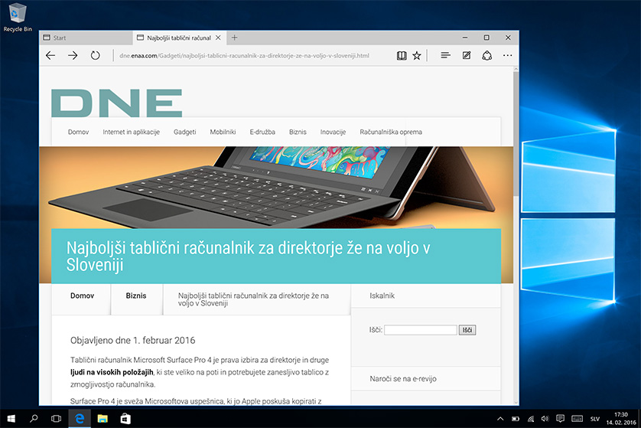This screenshot has height=428, width=641.
Task: Open Action Center notifications icon
Action: click(x=561, y=418)
